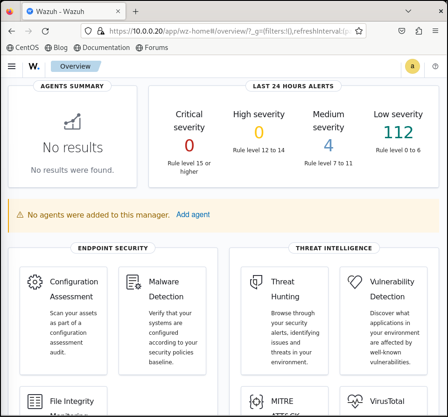This screenshot has width=448, height=417.
Task: Click the AGENTS SUMMARY panel heading
Action: click(x=72, y=86)
